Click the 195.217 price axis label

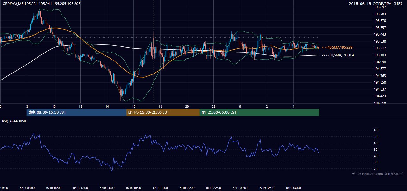(379, 48)
